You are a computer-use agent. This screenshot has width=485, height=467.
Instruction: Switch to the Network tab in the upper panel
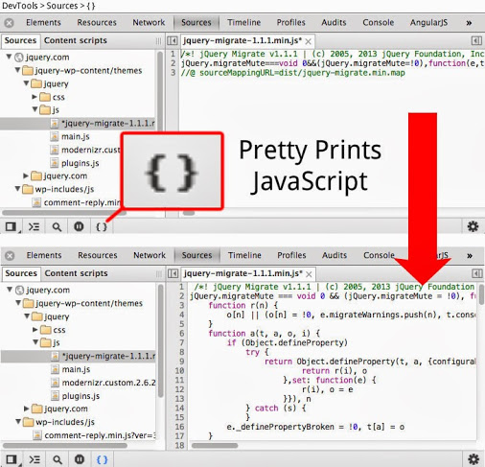(x=149, y=22)
